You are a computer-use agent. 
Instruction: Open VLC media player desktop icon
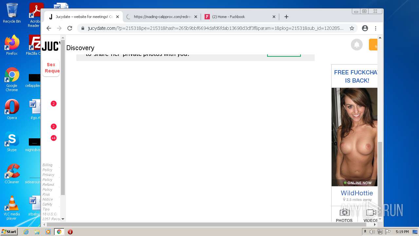click(x=12, y=208)
